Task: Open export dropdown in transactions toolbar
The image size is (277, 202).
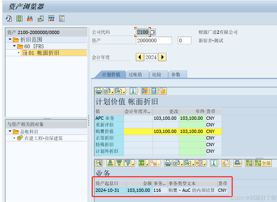Action: pyautogui.click(x=190, y=163)
